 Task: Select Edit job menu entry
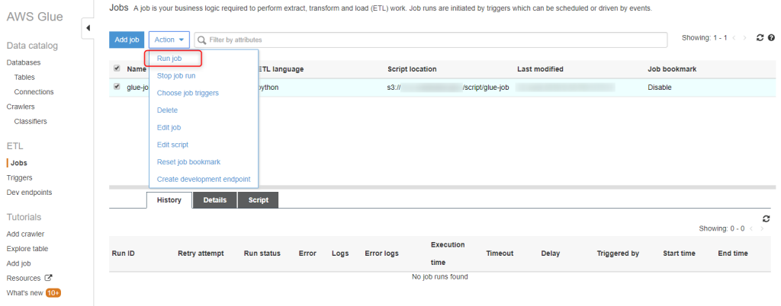click(169, 128)
